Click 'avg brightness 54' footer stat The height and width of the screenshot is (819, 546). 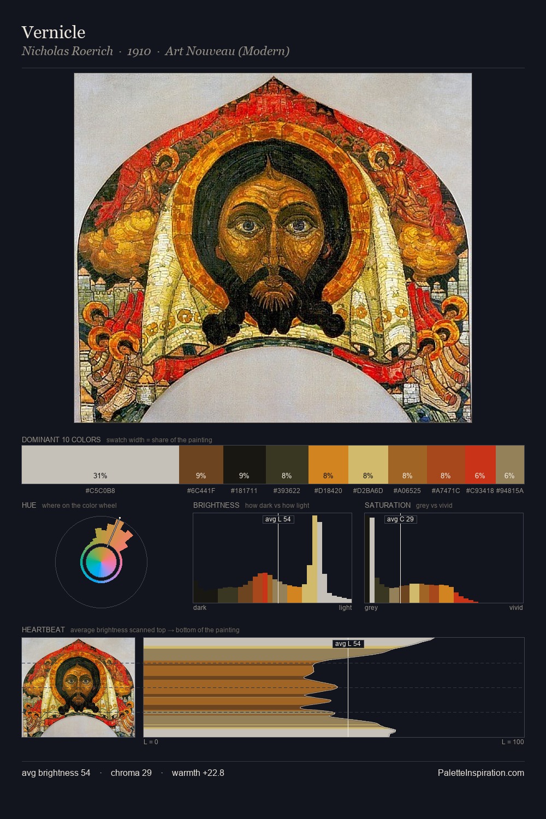(x=56, y=773)
